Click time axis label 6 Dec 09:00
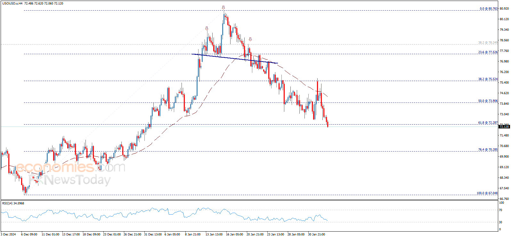Viewport: 511px width, 238px height. click(29, 234)
